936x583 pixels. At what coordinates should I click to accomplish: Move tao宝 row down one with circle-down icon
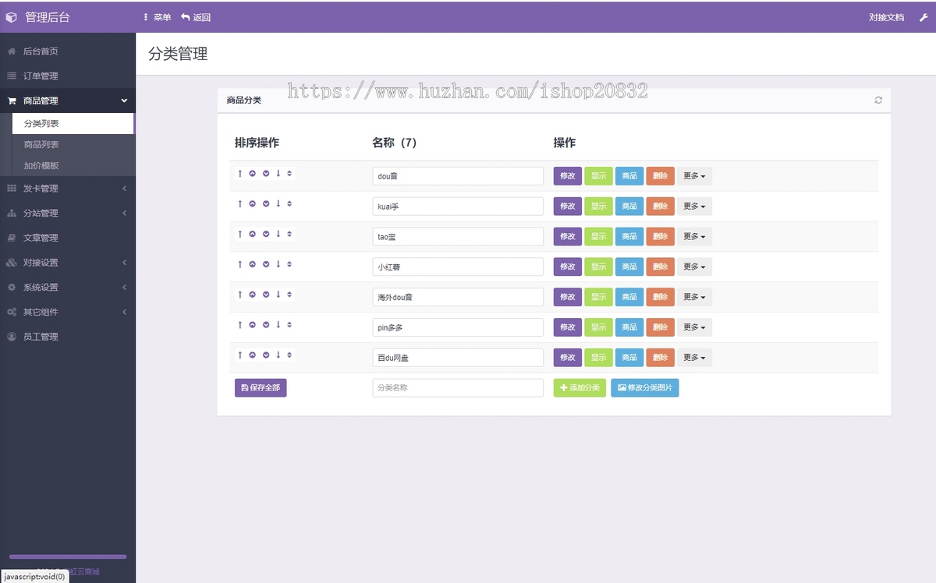[266, 234]
